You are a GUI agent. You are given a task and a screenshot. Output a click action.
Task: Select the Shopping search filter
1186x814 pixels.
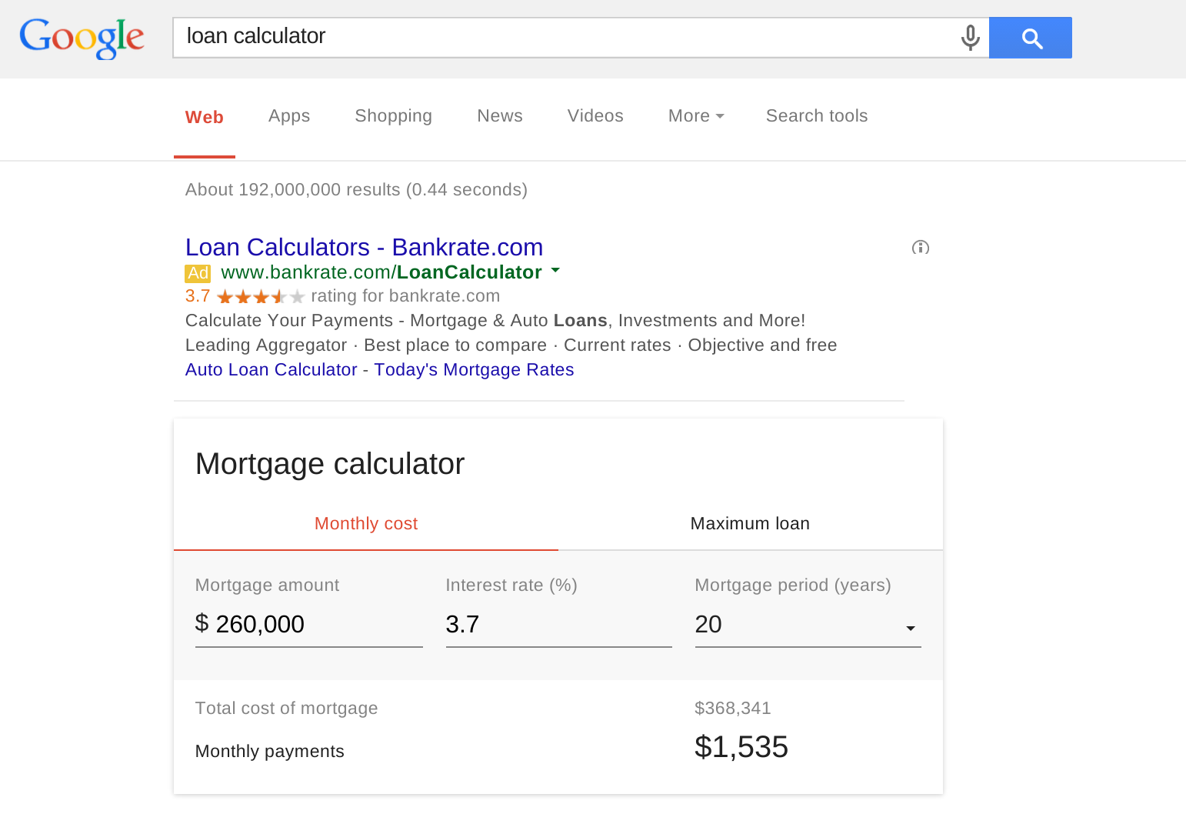tap(393, 115)
